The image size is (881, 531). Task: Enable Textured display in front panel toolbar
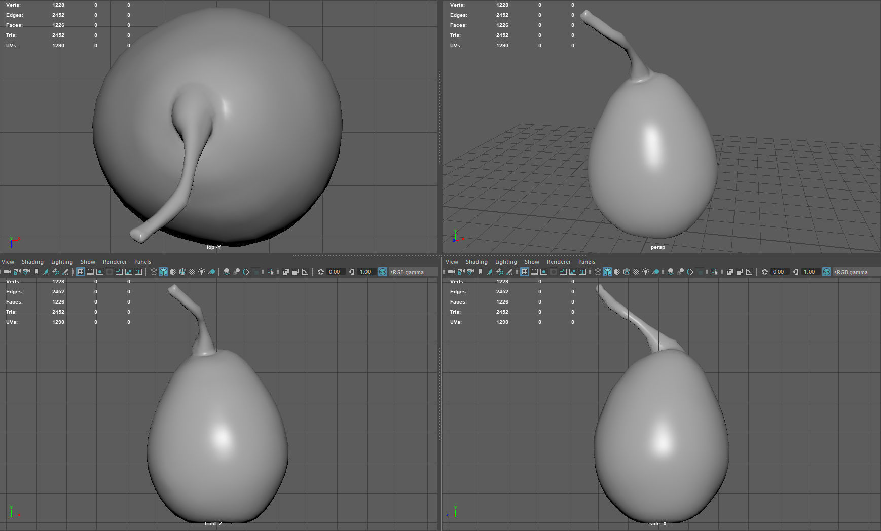pyautogui.click(x=192, y=272)
